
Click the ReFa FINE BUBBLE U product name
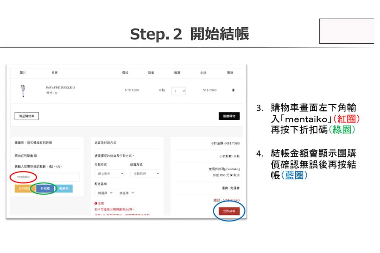coord(60,88)
